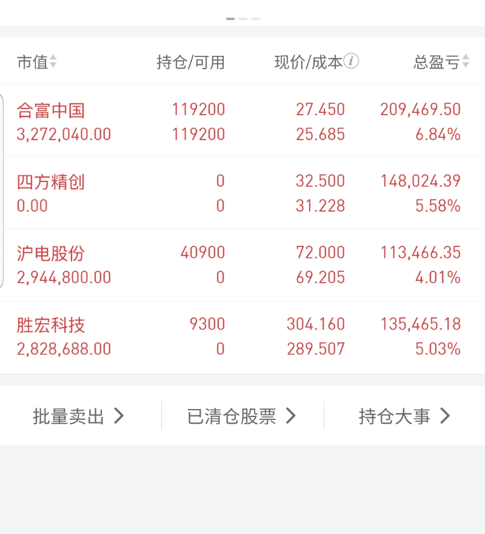The height and width of the screenshot is (534, 485).
Task: Tap the 持仓/可用 column header
Action: (x=190, y=62)
